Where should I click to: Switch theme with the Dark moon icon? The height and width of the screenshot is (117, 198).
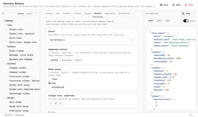click(x=174, y=5)
